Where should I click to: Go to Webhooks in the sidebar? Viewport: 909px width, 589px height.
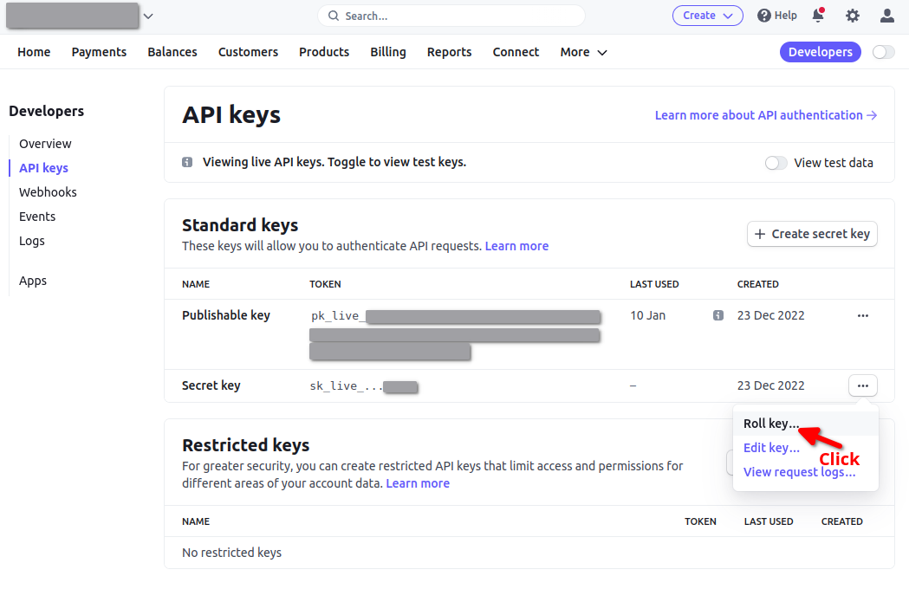(x=48, y=192)
